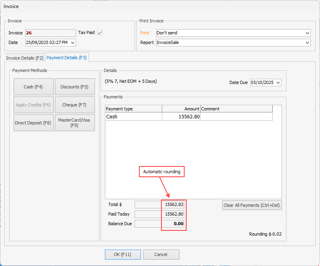Click the Comment cell for Cash row
The height and width of the screenshot is (266, 320).
point(236,117)
